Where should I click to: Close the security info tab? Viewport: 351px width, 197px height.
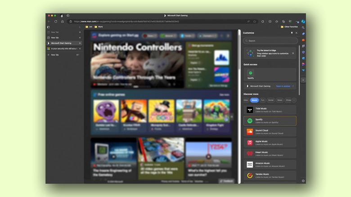tap(80, 49)
